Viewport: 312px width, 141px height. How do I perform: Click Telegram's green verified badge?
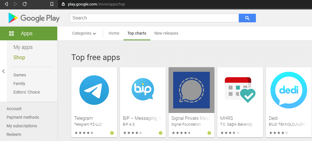point(112,133)
